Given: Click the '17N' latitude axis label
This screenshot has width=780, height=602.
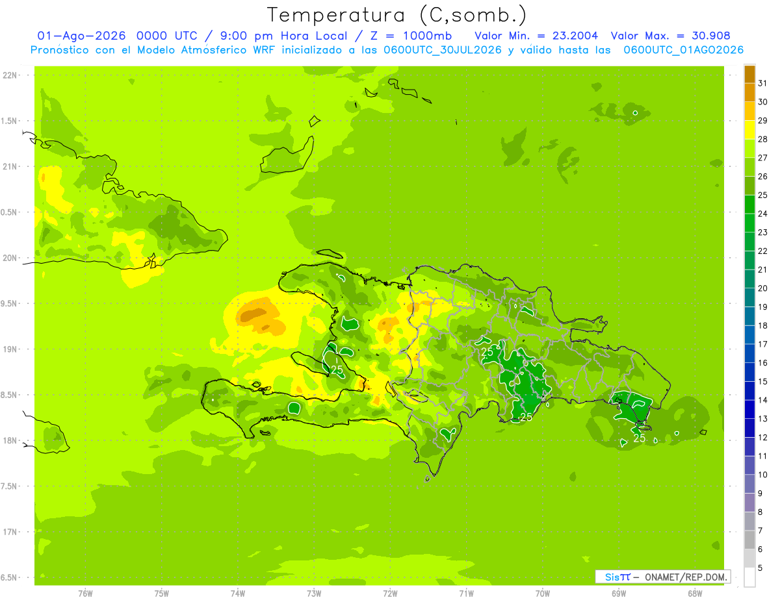Looking at the screenshot, I should (10, 532).
